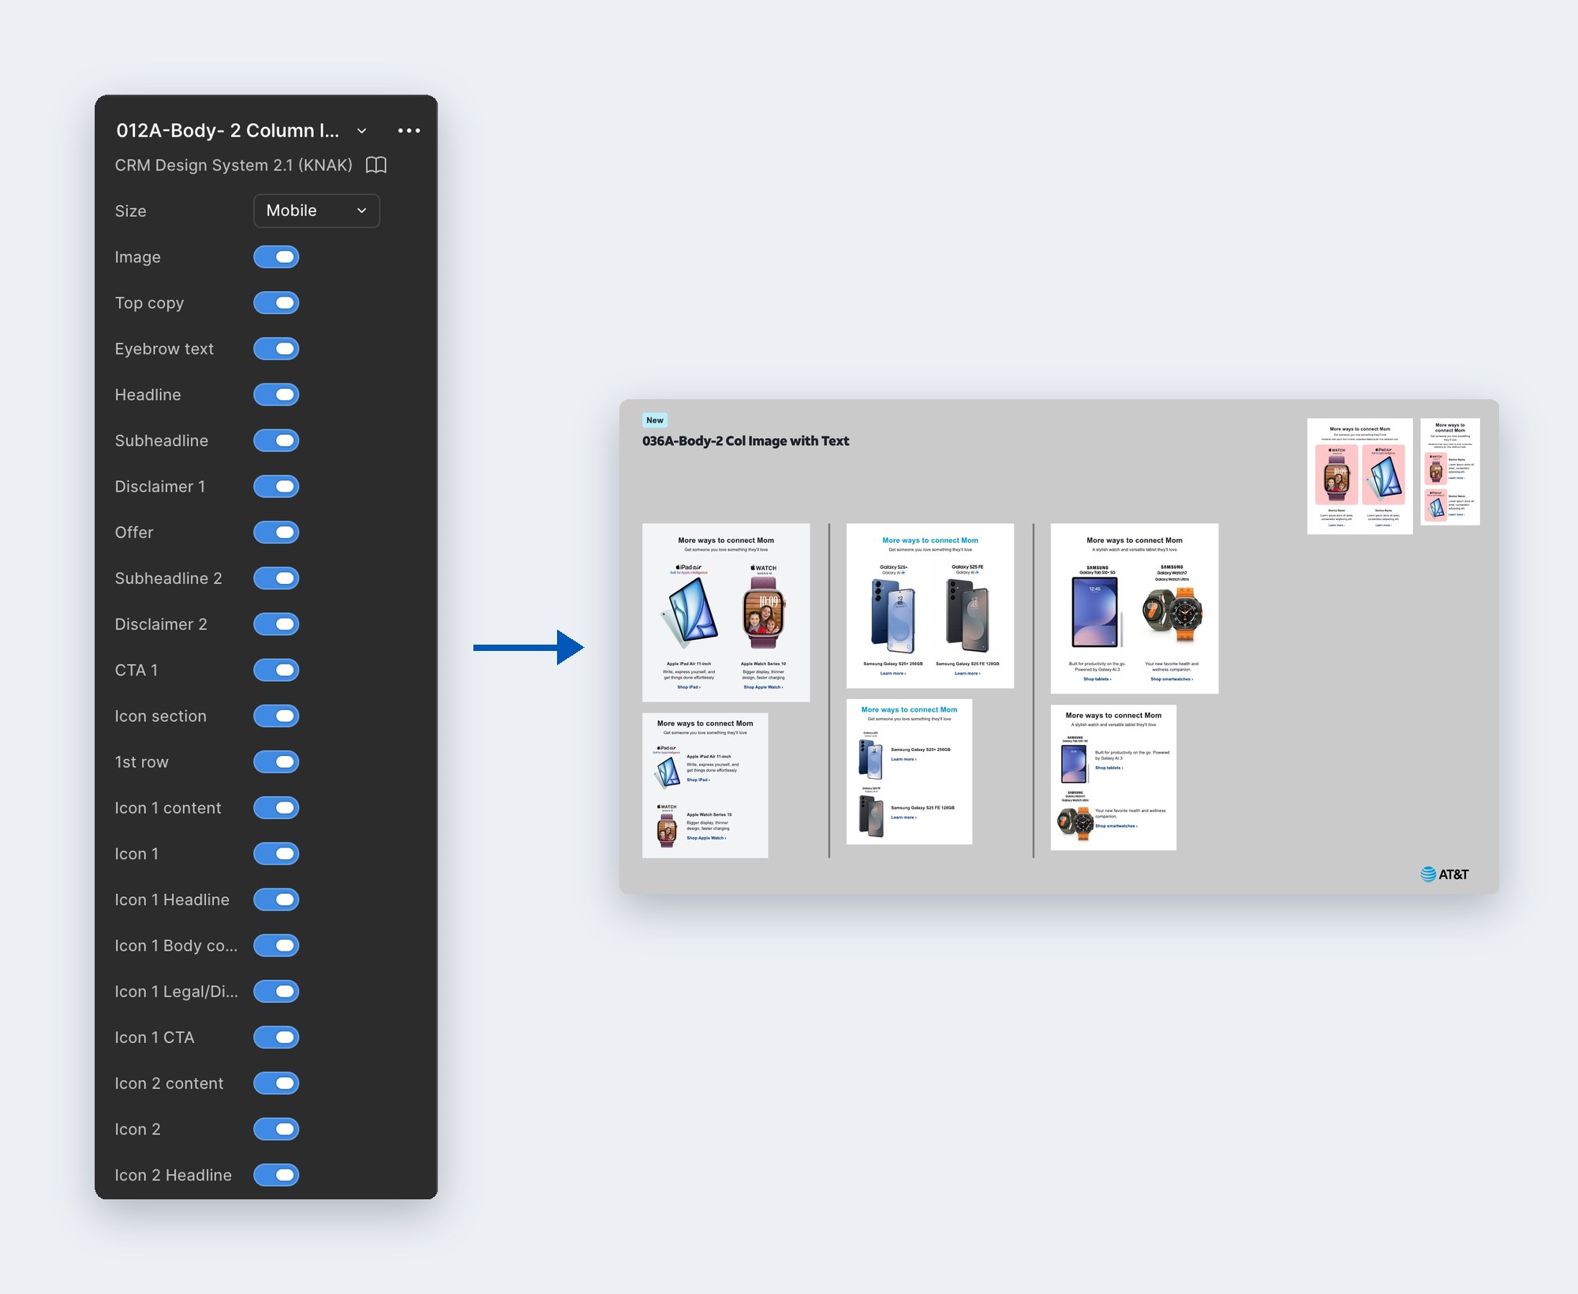Click the New badge on the preview
This screenshot has width=1578, height=1294.
tap(655, 420)
